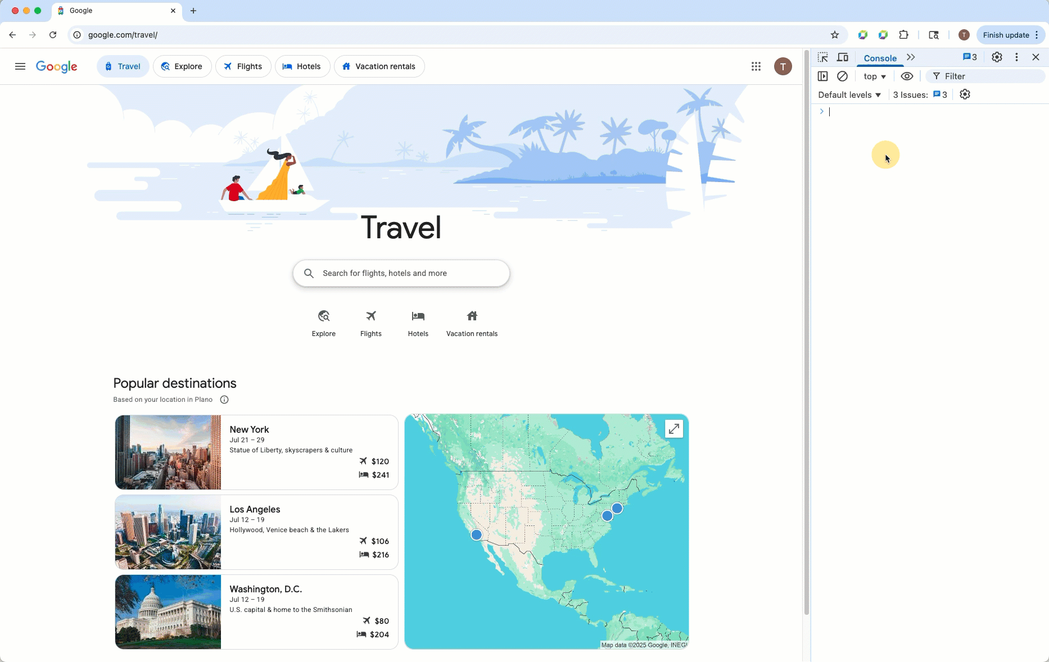Open the JavaScript context 'top' dropdown
Screen dimensions: 1049x662
point(875,76)
